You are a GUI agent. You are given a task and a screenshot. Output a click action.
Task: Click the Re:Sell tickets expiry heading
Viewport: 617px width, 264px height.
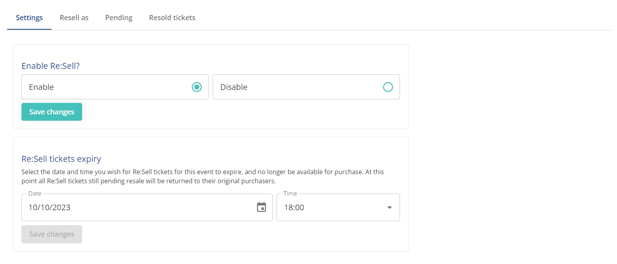[x=61, y=159]
